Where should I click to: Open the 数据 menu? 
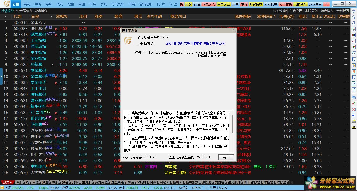71,4
